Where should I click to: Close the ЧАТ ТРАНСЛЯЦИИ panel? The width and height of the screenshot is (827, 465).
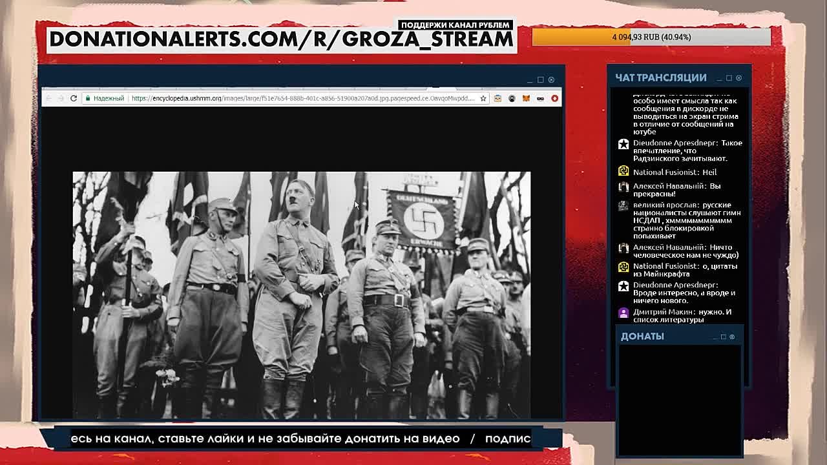coord(738,78)
